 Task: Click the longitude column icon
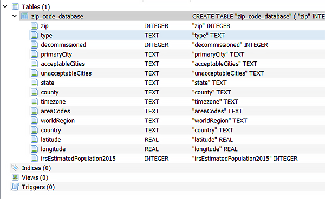coord(34,149)
